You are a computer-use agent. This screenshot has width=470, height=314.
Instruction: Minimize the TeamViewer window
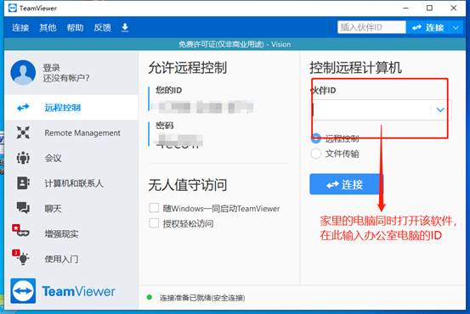[x=406, y=8]
